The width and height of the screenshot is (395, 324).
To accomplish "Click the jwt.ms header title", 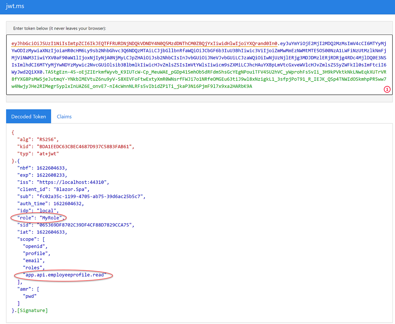I will [15, 6].
